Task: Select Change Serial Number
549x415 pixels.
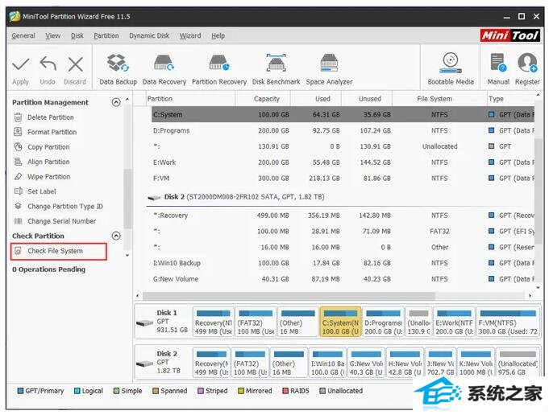Action: pyautogui.click(x=61, y=221)
